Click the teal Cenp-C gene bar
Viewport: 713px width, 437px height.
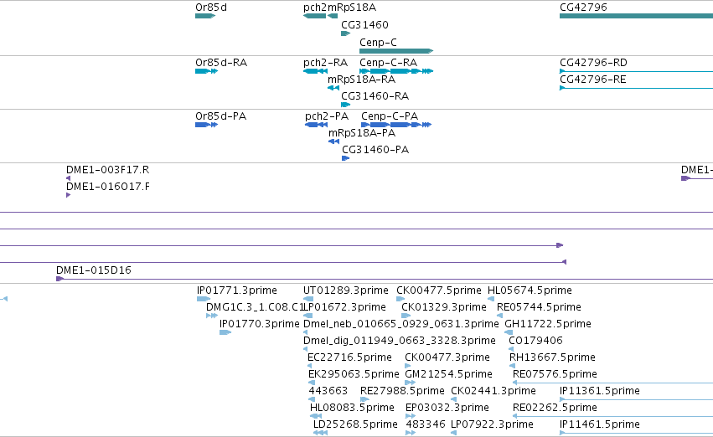pos(396,51)
